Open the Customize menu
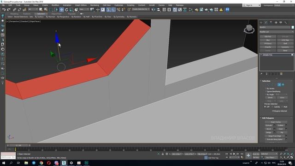295x166 pixels. click(x=119, y=5)
